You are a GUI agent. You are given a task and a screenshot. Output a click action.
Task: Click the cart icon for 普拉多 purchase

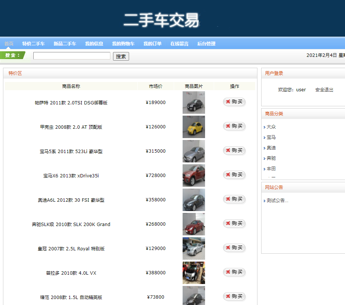pos(229,272)
